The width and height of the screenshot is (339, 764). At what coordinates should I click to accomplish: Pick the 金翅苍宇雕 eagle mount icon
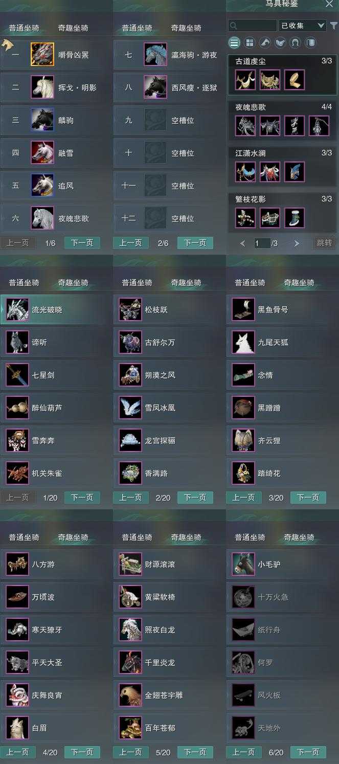130,695
